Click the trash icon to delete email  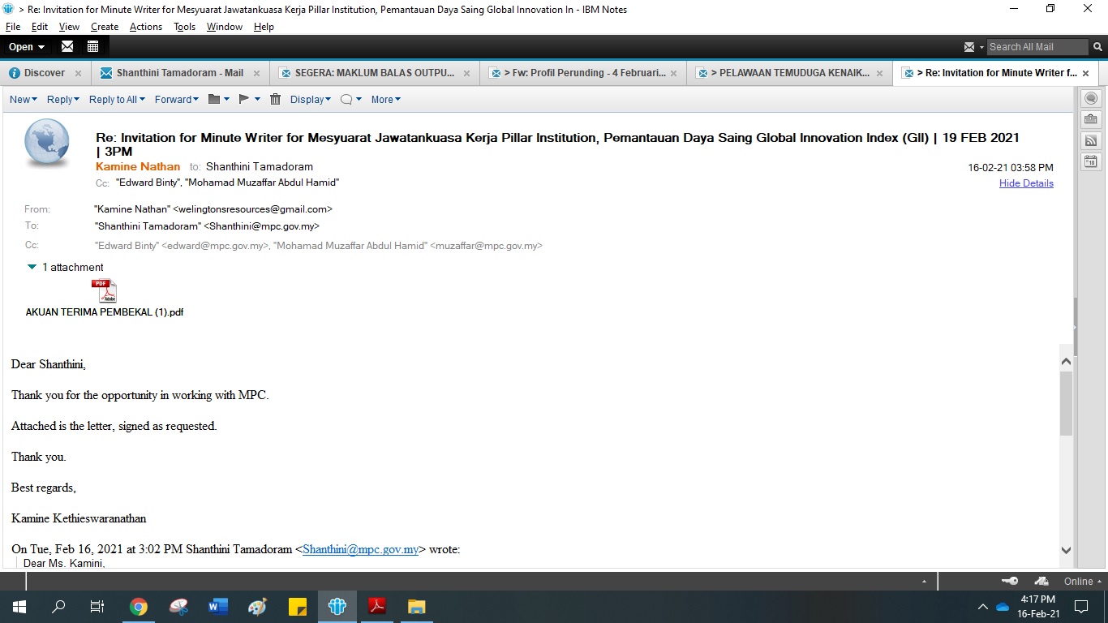click(275, 99)
